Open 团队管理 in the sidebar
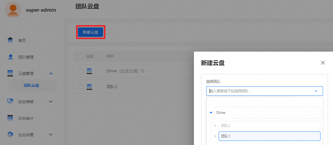Image resolution: width=333 pixels, height=145 pixels. (x=26, y=57)
